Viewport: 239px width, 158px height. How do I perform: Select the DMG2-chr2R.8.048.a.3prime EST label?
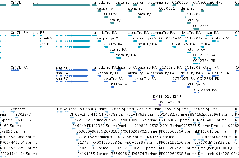[81, 109]
